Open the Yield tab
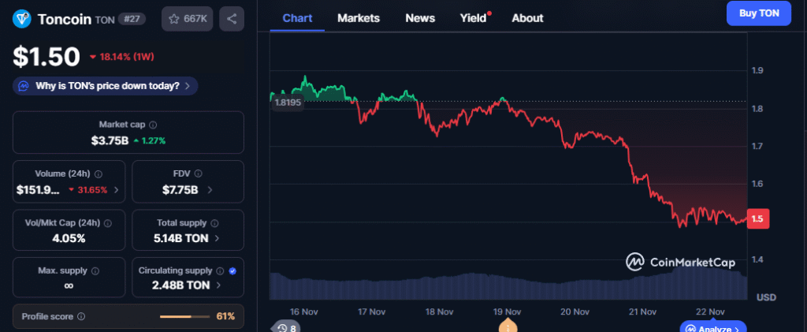The height and width of the screenshot is (332, 807). 474,17
